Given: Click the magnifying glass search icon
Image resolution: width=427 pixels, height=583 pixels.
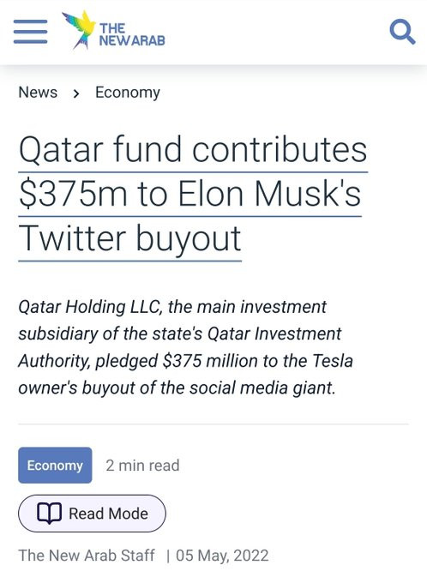Looking at the screenshot, I should pos(402,33).
